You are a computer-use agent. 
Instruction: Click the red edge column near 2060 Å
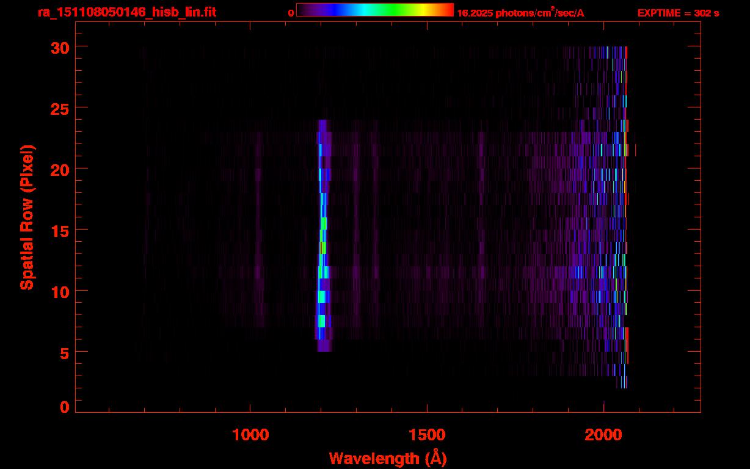(626, 217)
